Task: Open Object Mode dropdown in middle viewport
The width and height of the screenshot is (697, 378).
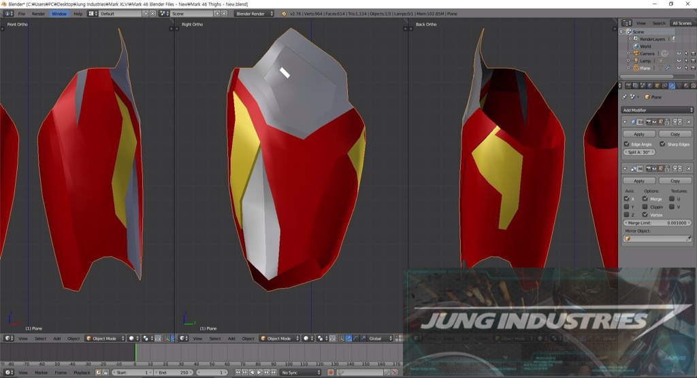Action: [x=279, y=339]
